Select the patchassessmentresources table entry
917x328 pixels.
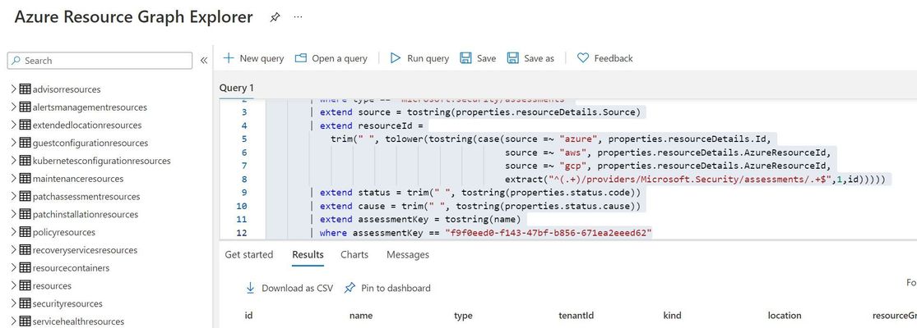86,196
